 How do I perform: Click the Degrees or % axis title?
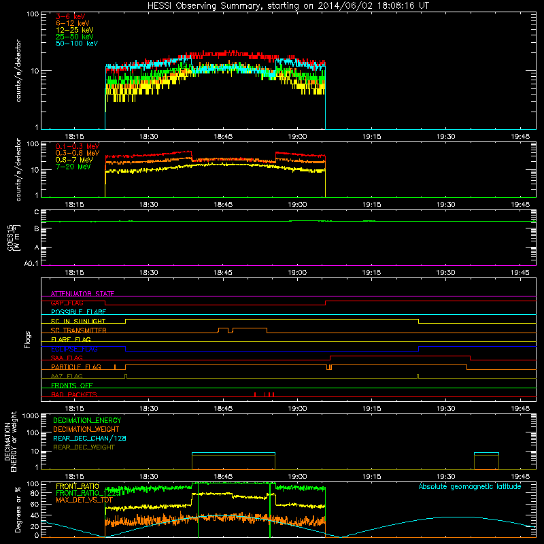click(18, 509)
